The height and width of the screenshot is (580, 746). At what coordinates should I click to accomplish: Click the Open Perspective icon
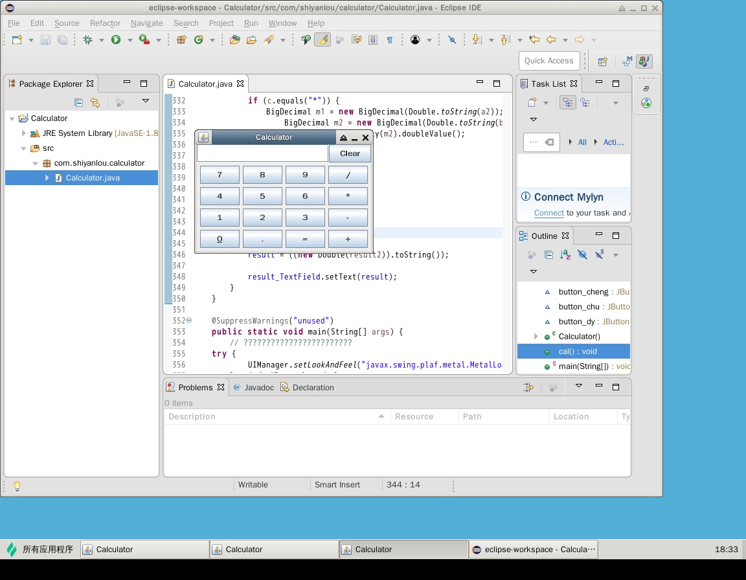click(602, 61)
